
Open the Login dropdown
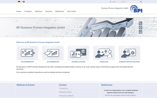click(x=113, y=2)
